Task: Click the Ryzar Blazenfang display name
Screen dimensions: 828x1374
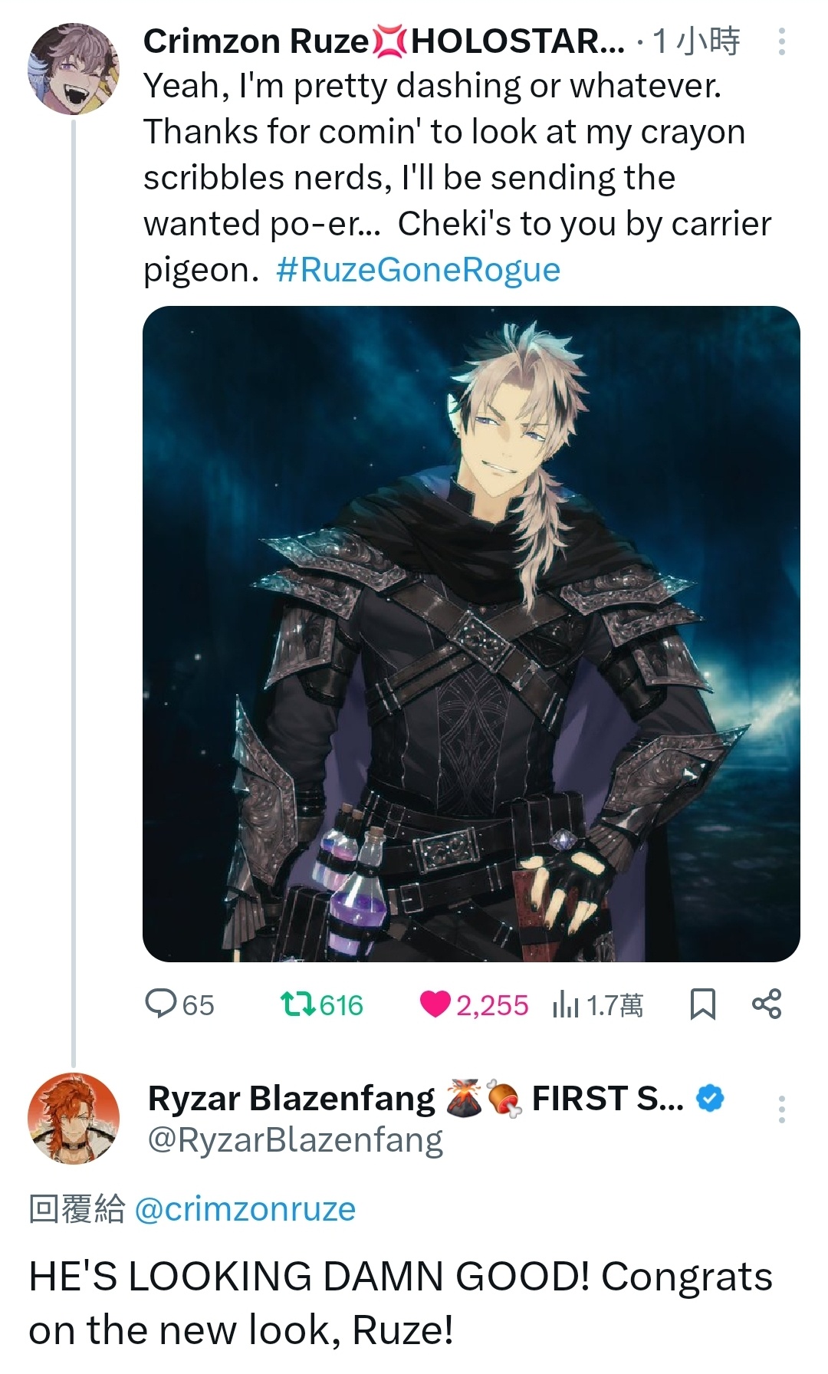Action: [x=291, y=1099]
